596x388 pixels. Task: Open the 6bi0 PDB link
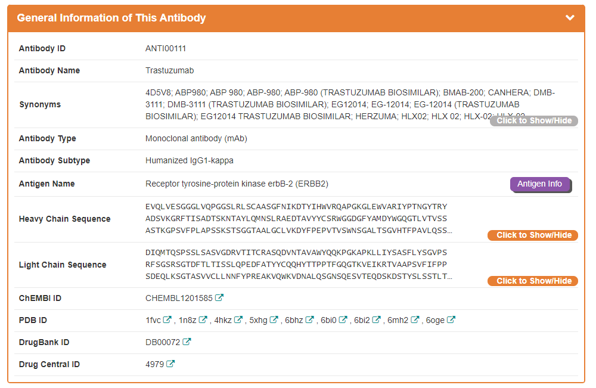[329, 320]
